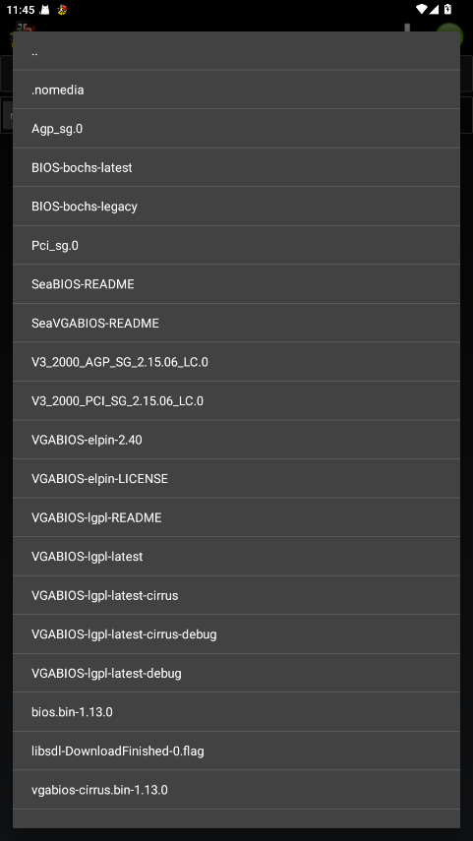Viewport: 473px width, 841px height.
Task: Pick VGABIOS-lgpl-latest-cirrus from list
Action: pos(236,595)
